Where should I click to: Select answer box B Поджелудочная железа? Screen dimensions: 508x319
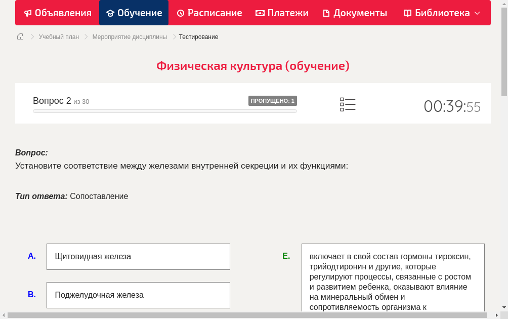coord(138,295)
